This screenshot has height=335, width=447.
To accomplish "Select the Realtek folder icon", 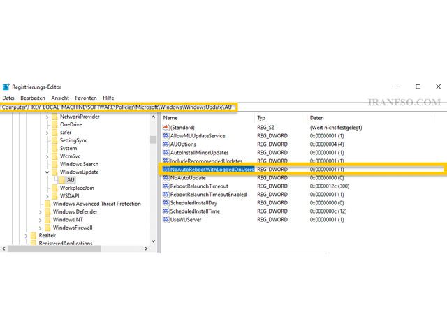I will point(34,236).
